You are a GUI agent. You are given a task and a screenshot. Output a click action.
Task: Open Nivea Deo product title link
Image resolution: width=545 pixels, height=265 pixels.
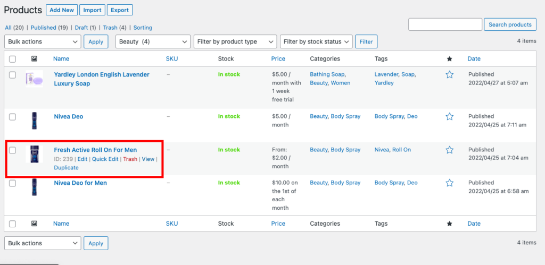coord(69,116)
